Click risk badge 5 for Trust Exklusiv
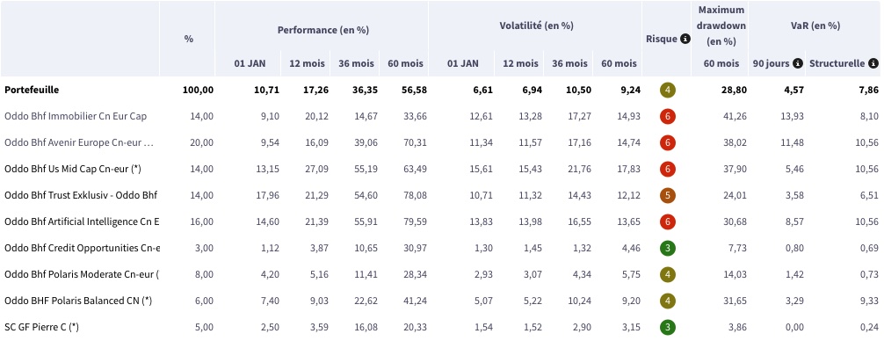 coord(668,195)
